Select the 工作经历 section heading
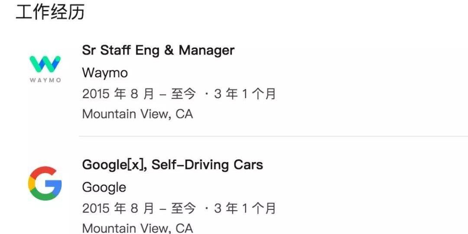 [x=50, y=12]
